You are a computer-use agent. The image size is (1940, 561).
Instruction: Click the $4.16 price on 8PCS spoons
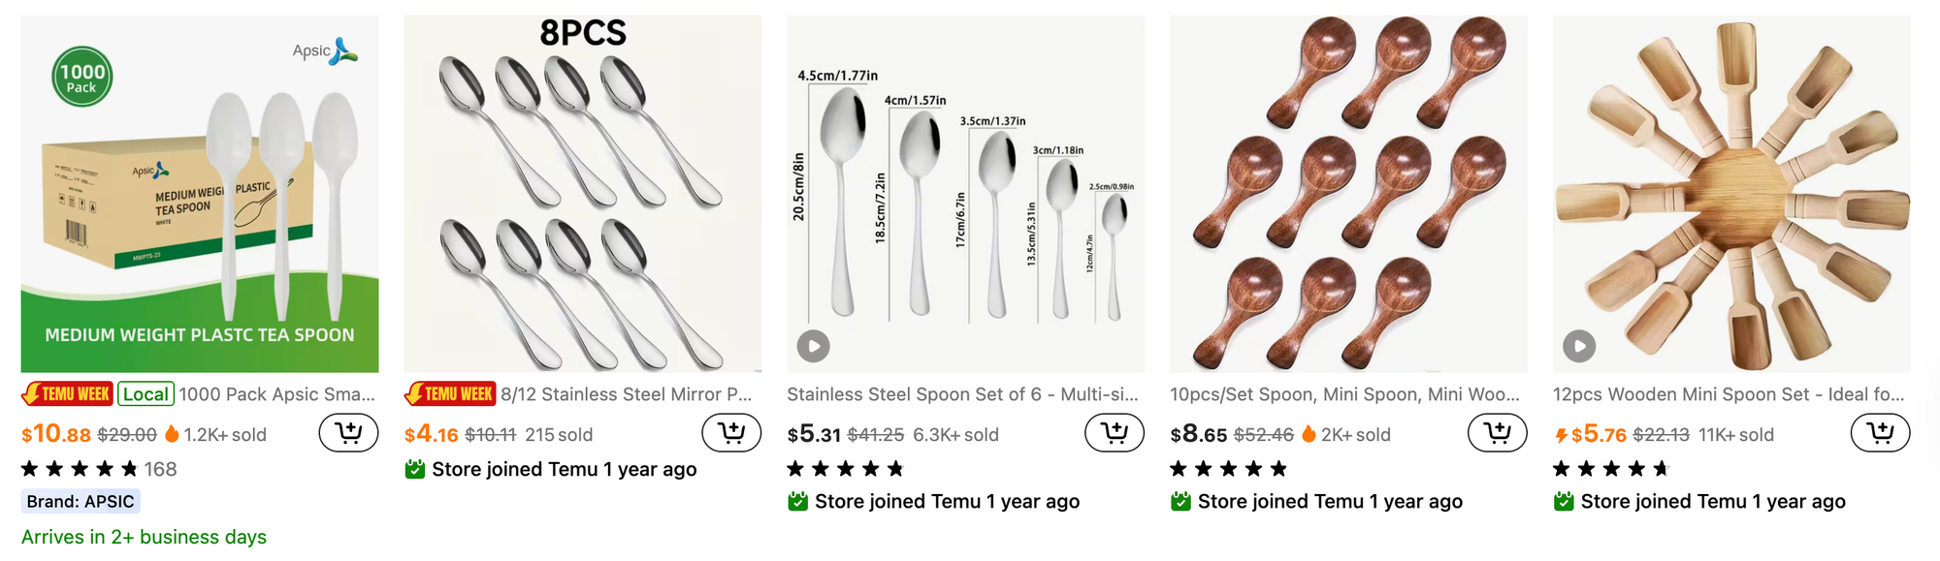[x=431, y=434]
